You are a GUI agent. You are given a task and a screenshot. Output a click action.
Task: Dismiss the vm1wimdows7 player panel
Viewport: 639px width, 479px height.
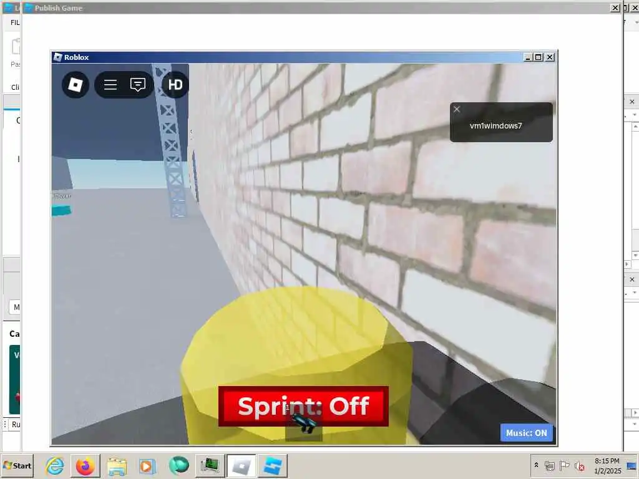coord(457,109)
